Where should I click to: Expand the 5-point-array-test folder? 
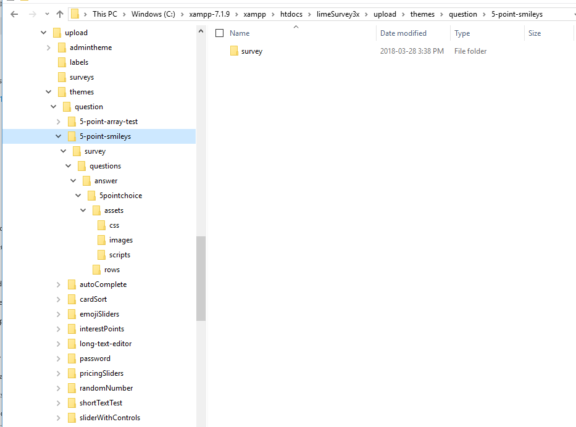[59, 122]
